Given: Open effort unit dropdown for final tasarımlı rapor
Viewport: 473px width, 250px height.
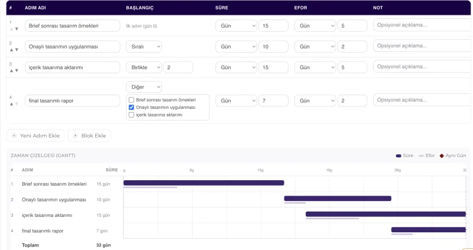Looking at the screenshot, I should click(315, 100).
